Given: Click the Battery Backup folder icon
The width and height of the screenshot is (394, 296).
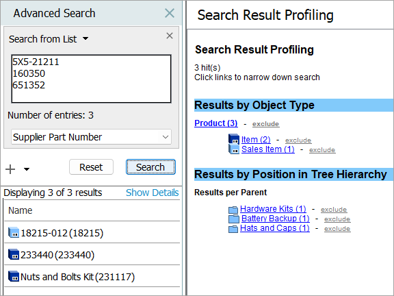Looking at the screenshot, I should point(234,219).
